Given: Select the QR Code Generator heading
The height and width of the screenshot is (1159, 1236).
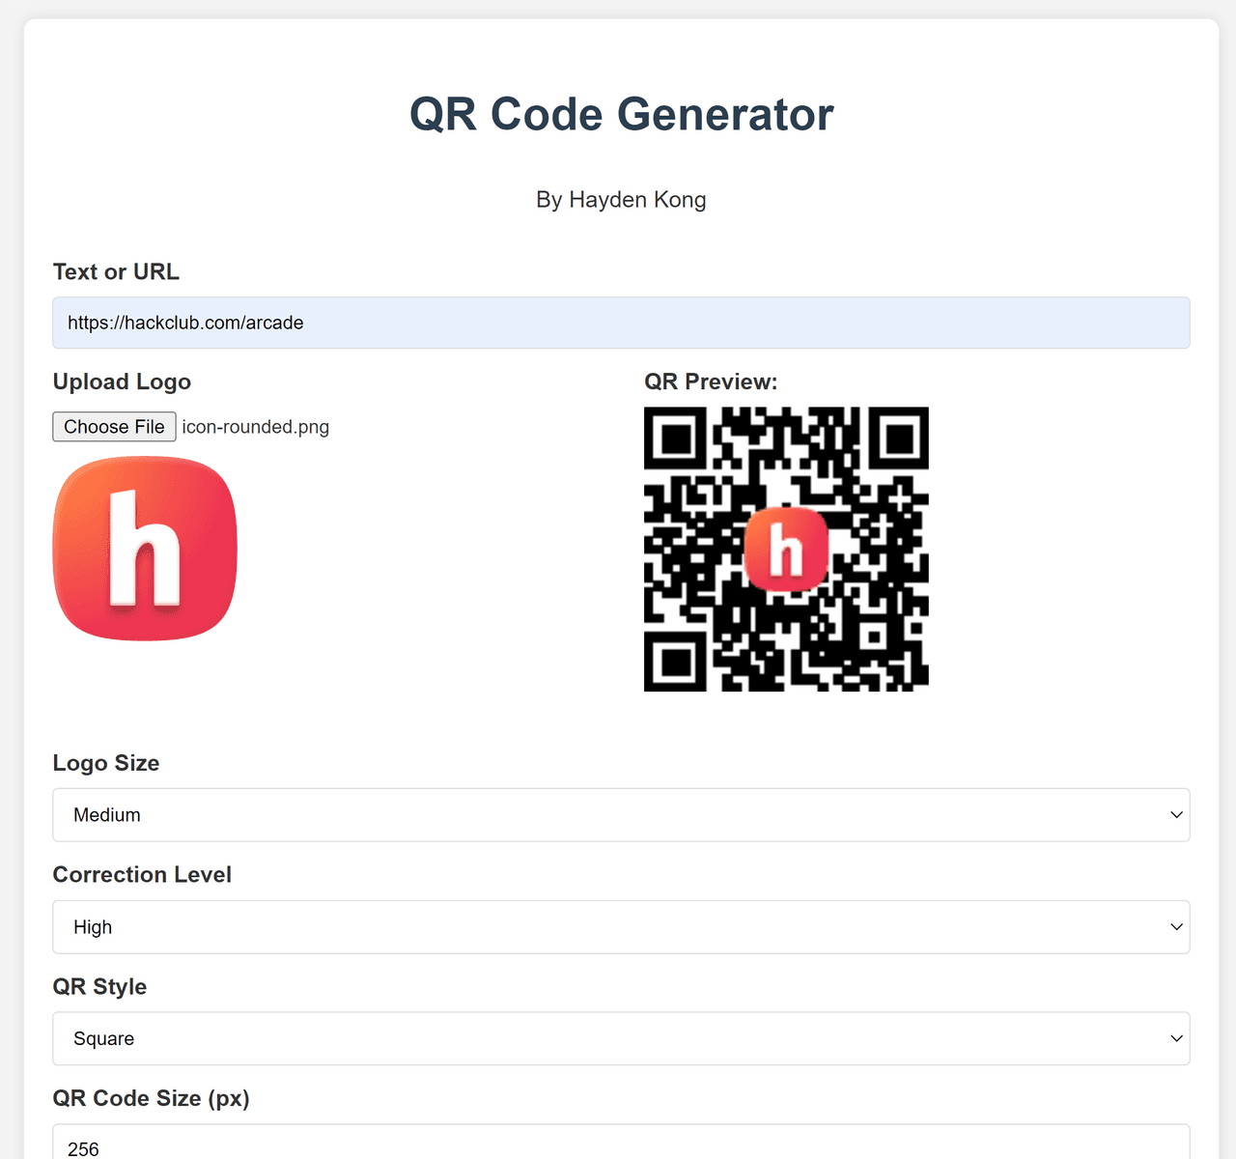Looking at the screenshot, I should (621, 114).
